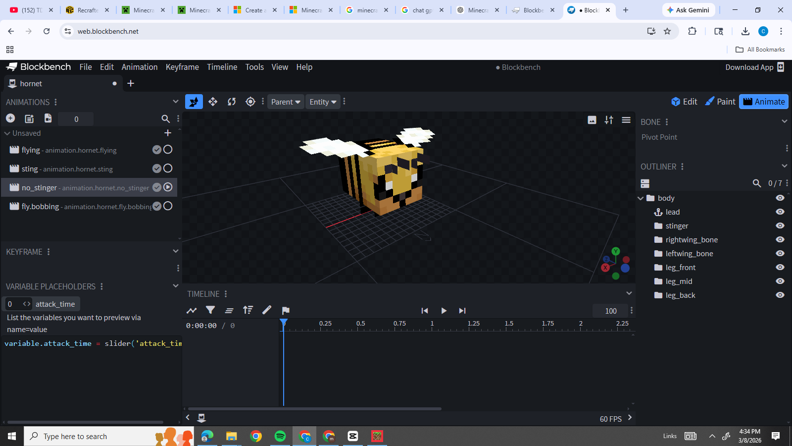Image resolution: width=792 pixels, height=446 pixels.
Task: Select the Rotate tool icon
Action: (x=232, y=102)
